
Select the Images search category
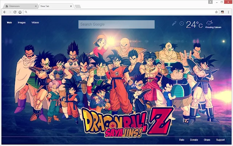pos(22,23)
